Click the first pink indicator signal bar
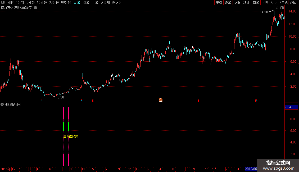Image resolution: width=299 pixels, height=172 pixels. (63, 136)
